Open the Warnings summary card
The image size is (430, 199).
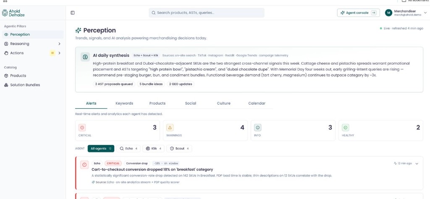pyautogui.click(x=205, y=131)
